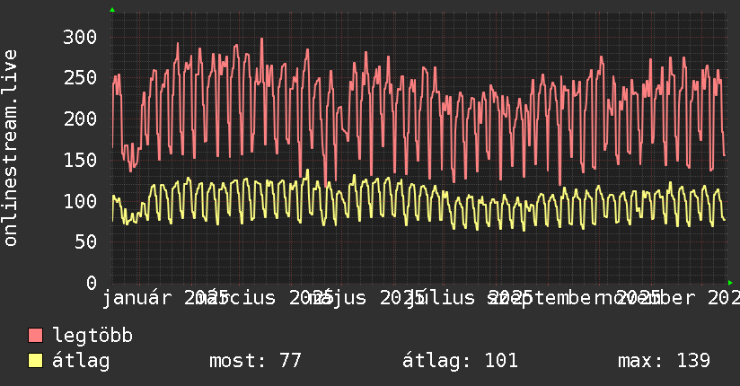Click the 50 y-axis label
Image resolution: width=740 pixels, height=386 pixels.
click(x=85, y=241)
